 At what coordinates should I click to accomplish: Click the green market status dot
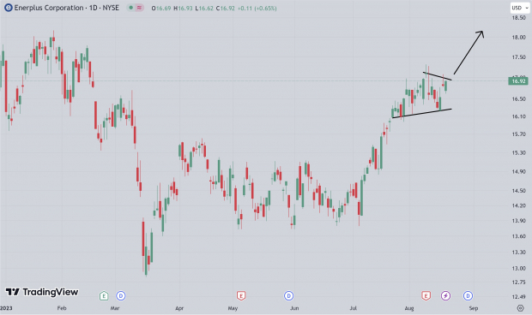point(131,8)
